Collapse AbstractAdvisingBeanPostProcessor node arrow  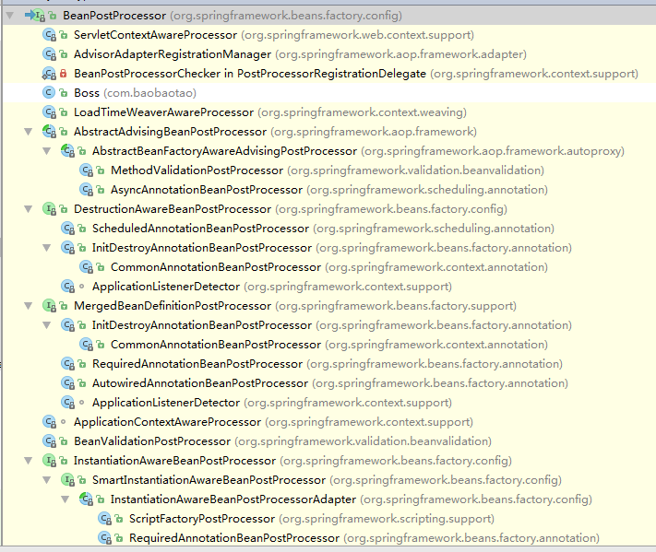pos(28,132)
